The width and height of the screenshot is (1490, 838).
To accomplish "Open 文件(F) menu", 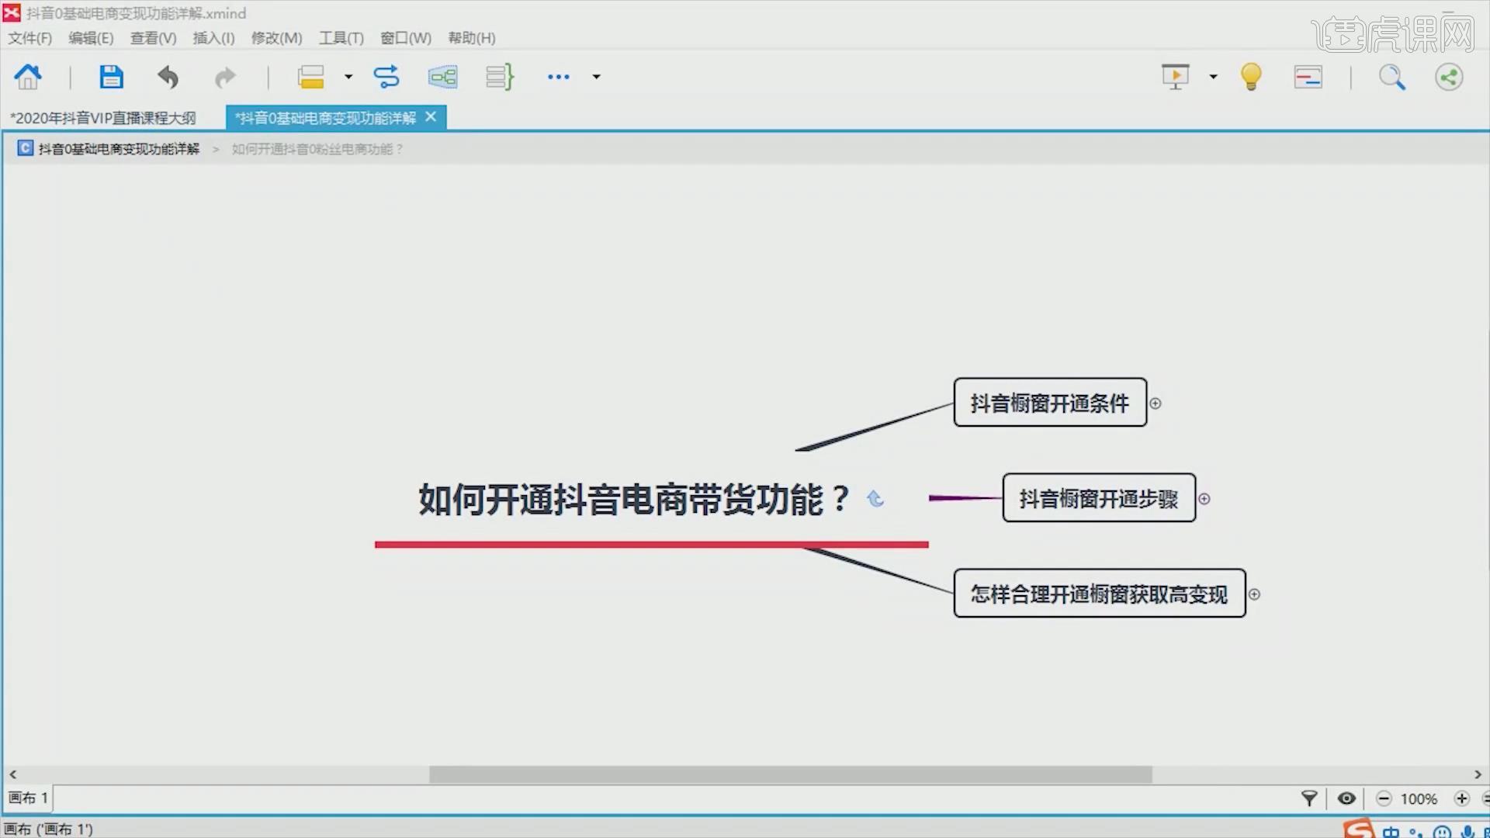I will pyautogui.click(x=30, y=38).
